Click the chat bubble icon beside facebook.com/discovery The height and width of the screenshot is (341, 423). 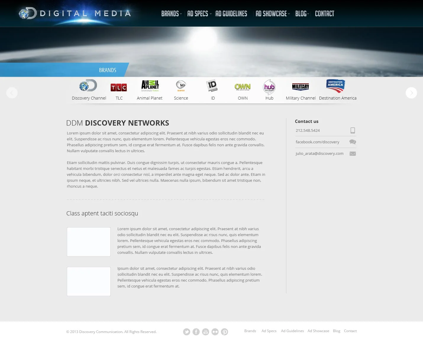tap(353, 142)
